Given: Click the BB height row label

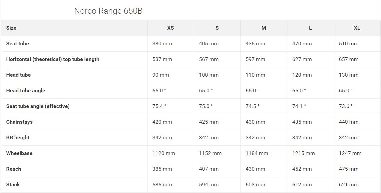Looking at the screenshot, I should (18, 138).
